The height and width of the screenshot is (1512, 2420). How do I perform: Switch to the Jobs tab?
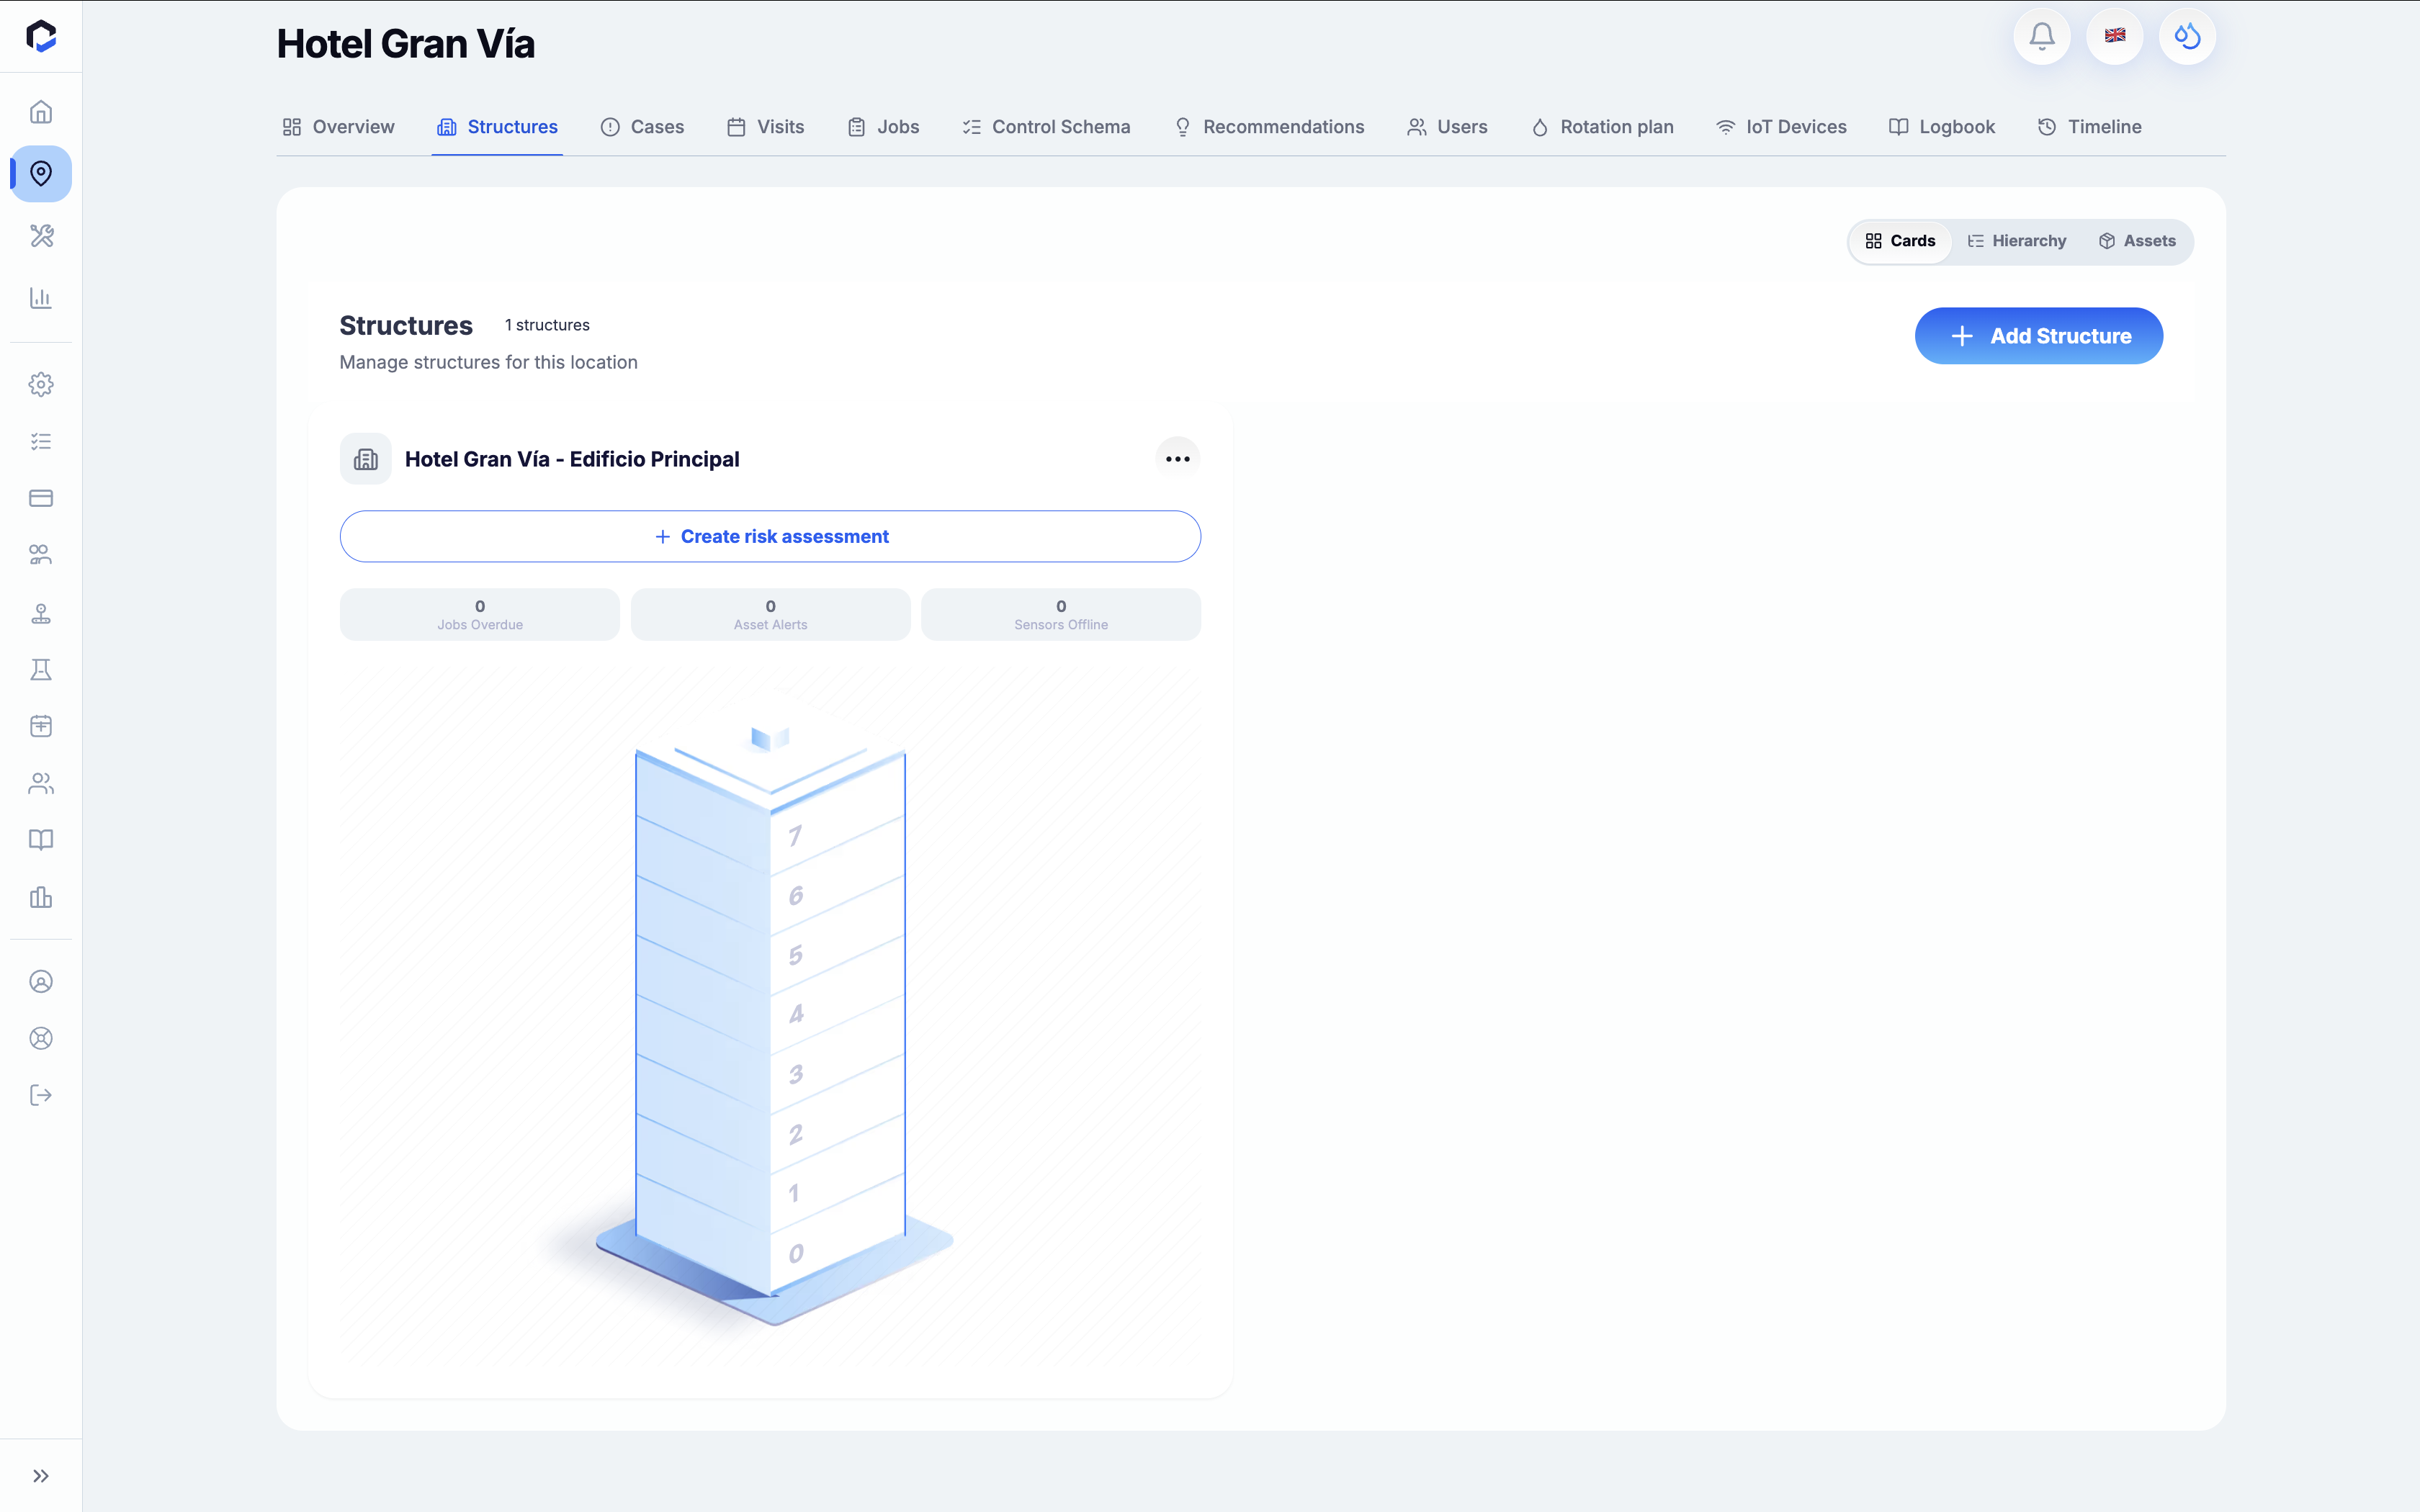[883, 127]
